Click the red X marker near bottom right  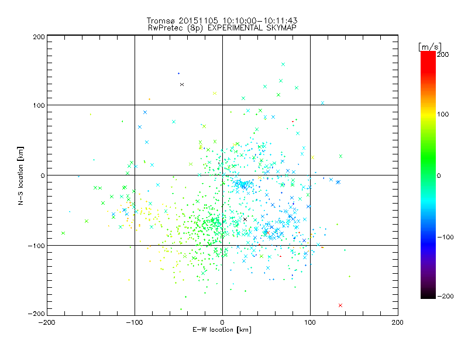[340, 305]
